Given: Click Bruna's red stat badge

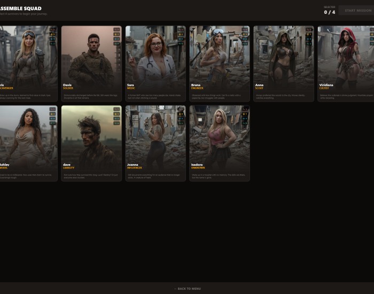Looking at the screenshot, I should tap(245, 29).
